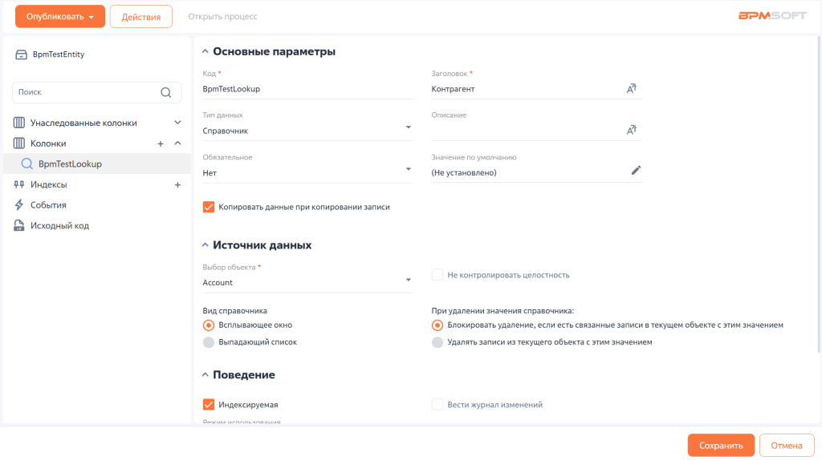Viewport: 822px width, 460px height.
Task: Open Индексы section in sidebar
Action: 49,184
